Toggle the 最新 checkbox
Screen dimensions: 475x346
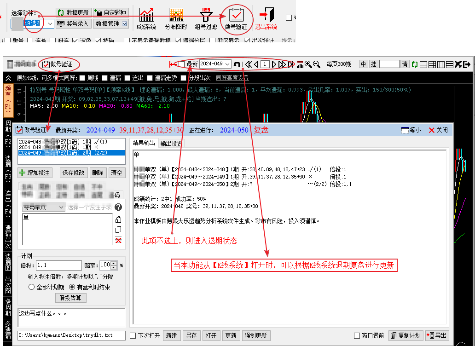pos(182,64)
